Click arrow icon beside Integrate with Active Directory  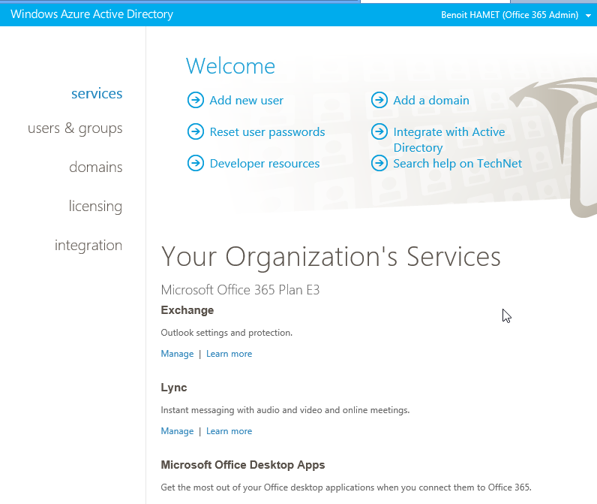tap(379, 132)
